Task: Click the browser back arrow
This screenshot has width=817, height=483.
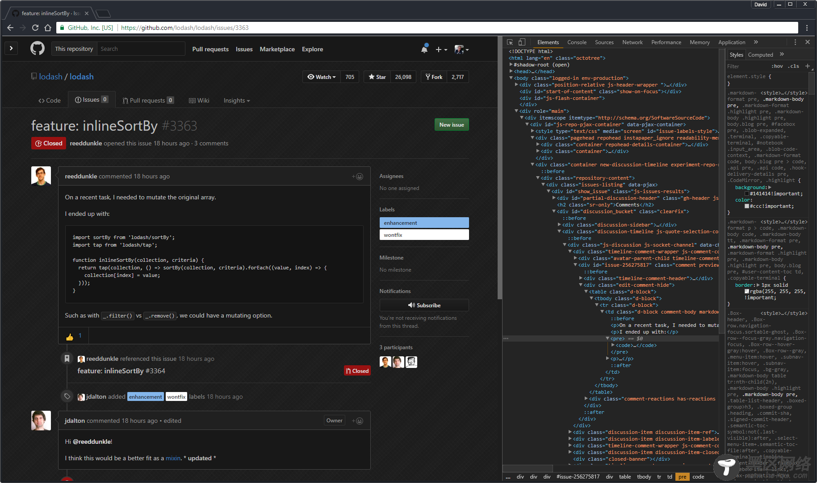Action: tap(10, 28)
